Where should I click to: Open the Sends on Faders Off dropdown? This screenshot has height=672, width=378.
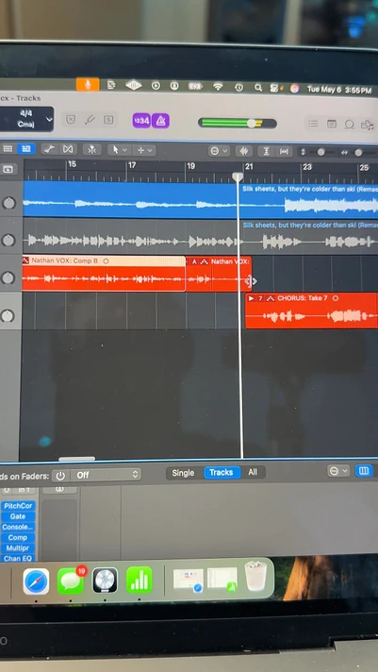pyautogui.click(x=106, y=475)
